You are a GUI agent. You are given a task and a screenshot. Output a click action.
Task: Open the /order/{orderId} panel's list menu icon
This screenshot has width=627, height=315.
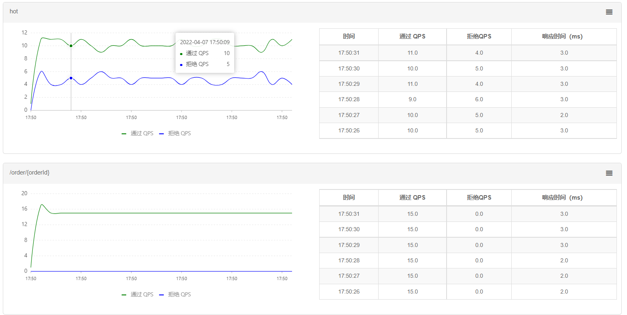(609, 173)
